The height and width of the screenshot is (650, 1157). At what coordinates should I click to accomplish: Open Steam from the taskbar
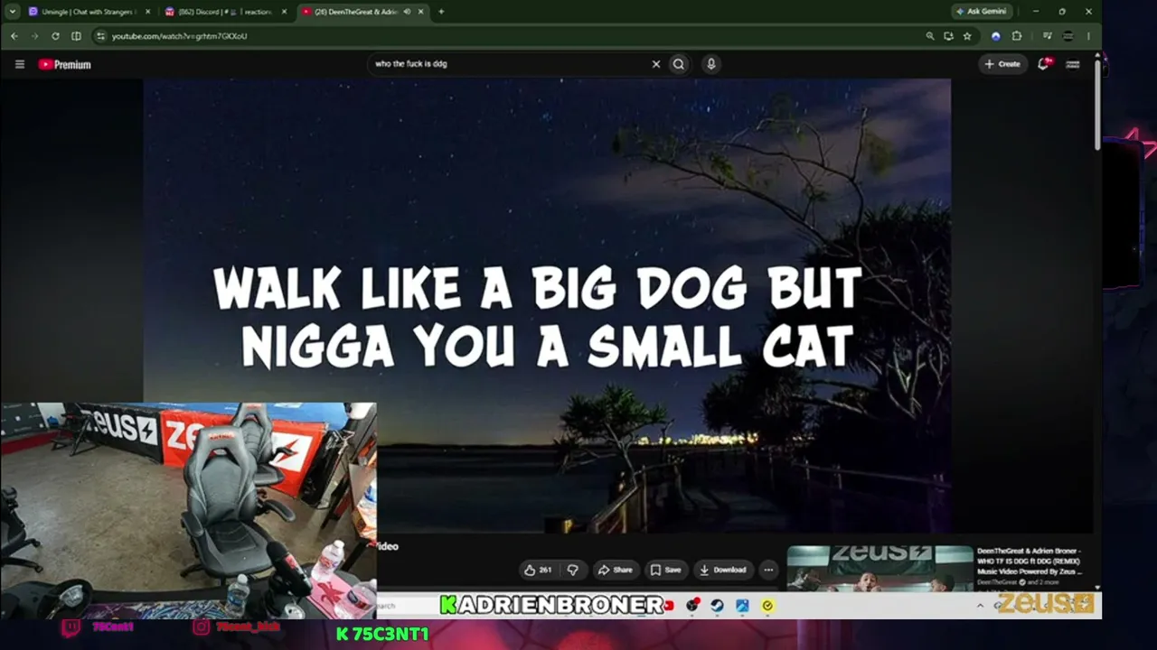(717, 606)
